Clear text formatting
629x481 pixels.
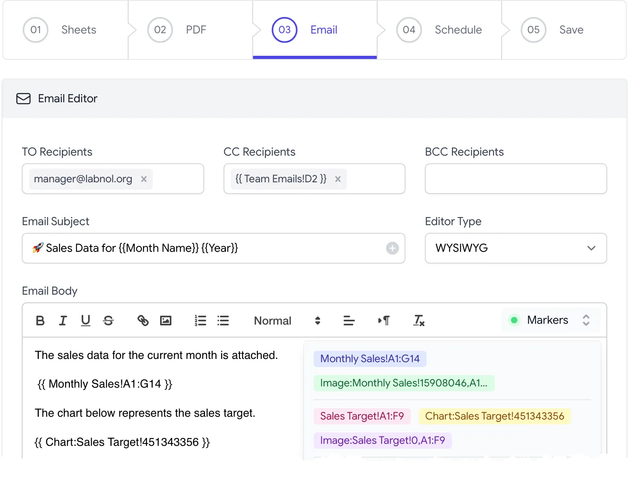tap(419, 321)
